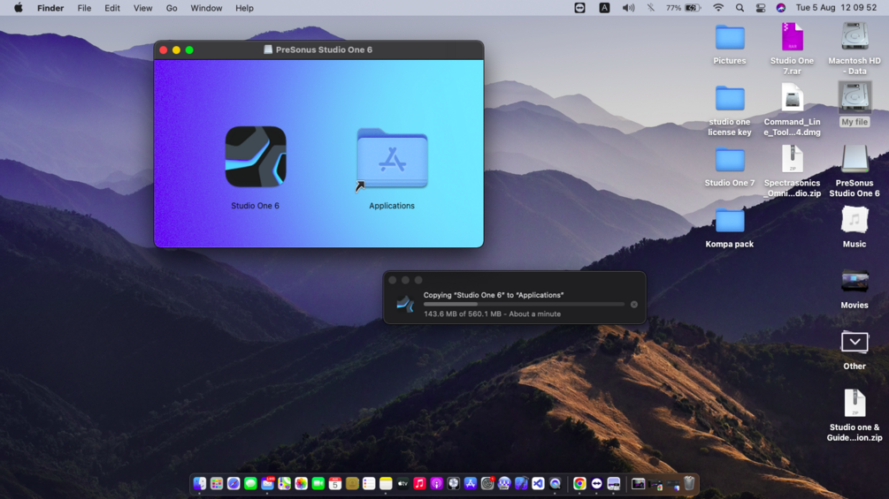Open TeamViewer from the Dock
This screenshot has width=889, height=499.
click(596, 484)
